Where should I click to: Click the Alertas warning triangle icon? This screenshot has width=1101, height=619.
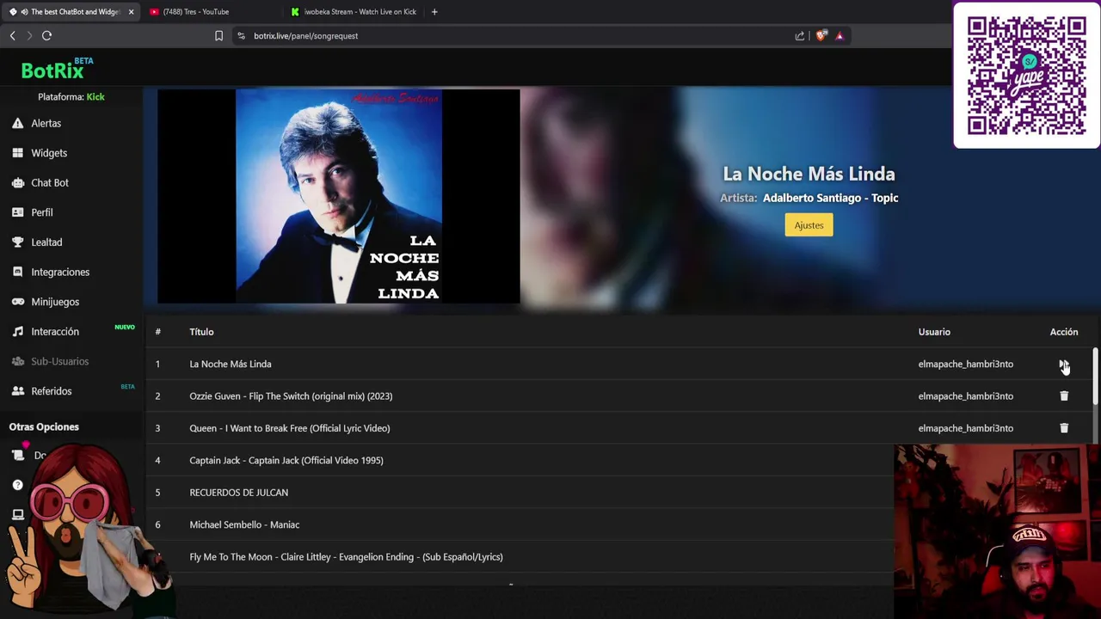[x=17, y=123]
